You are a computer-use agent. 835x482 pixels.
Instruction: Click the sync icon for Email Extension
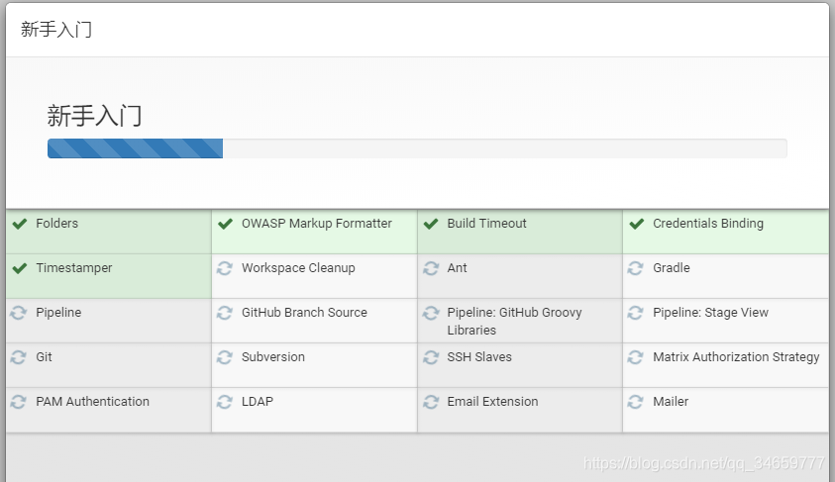click(x=431, y=402)
